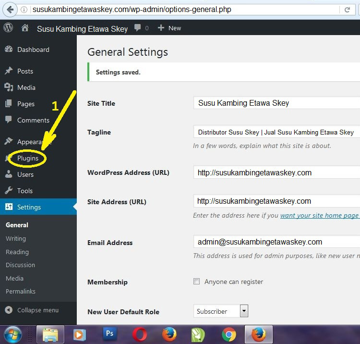Reload the page with the refresh icon

coord(348,10)
